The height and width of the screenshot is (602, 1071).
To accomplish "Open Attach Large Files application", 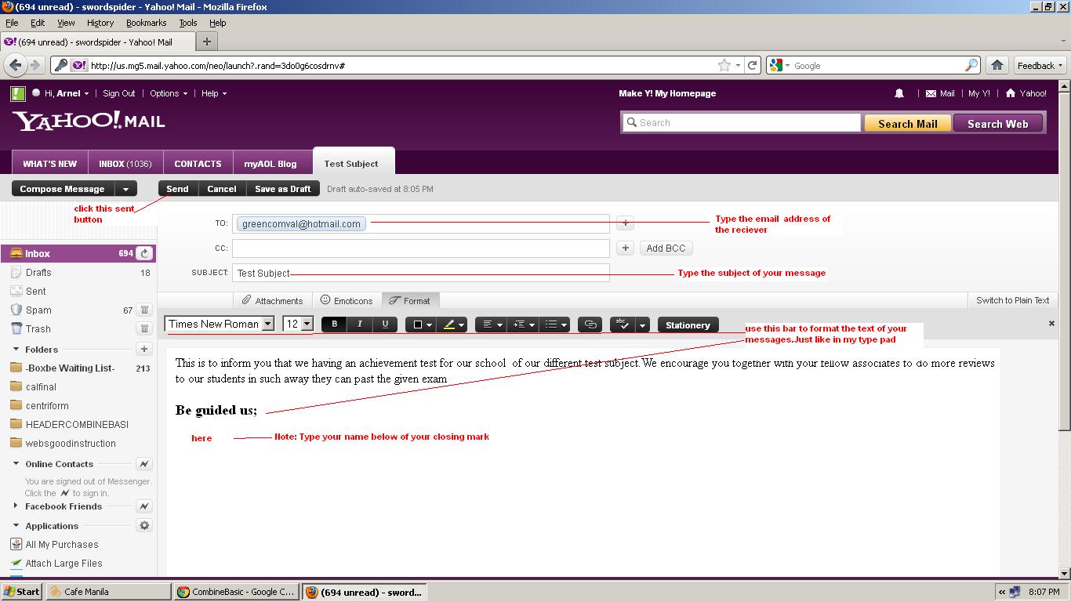I will click(64, 563).
